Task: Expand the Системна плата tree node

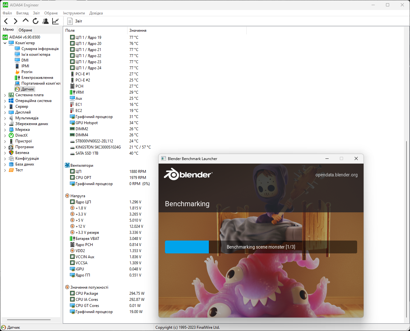Action: pyautogui.click(x=5, y=95)
